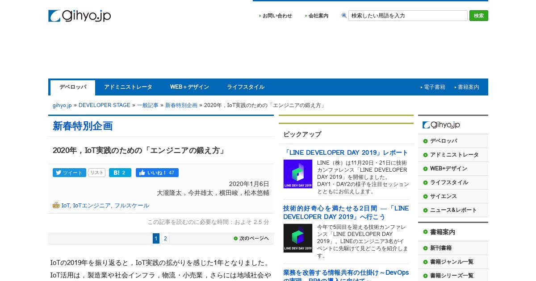Open sidebar 新刊書籍 link

coord(441,248)
